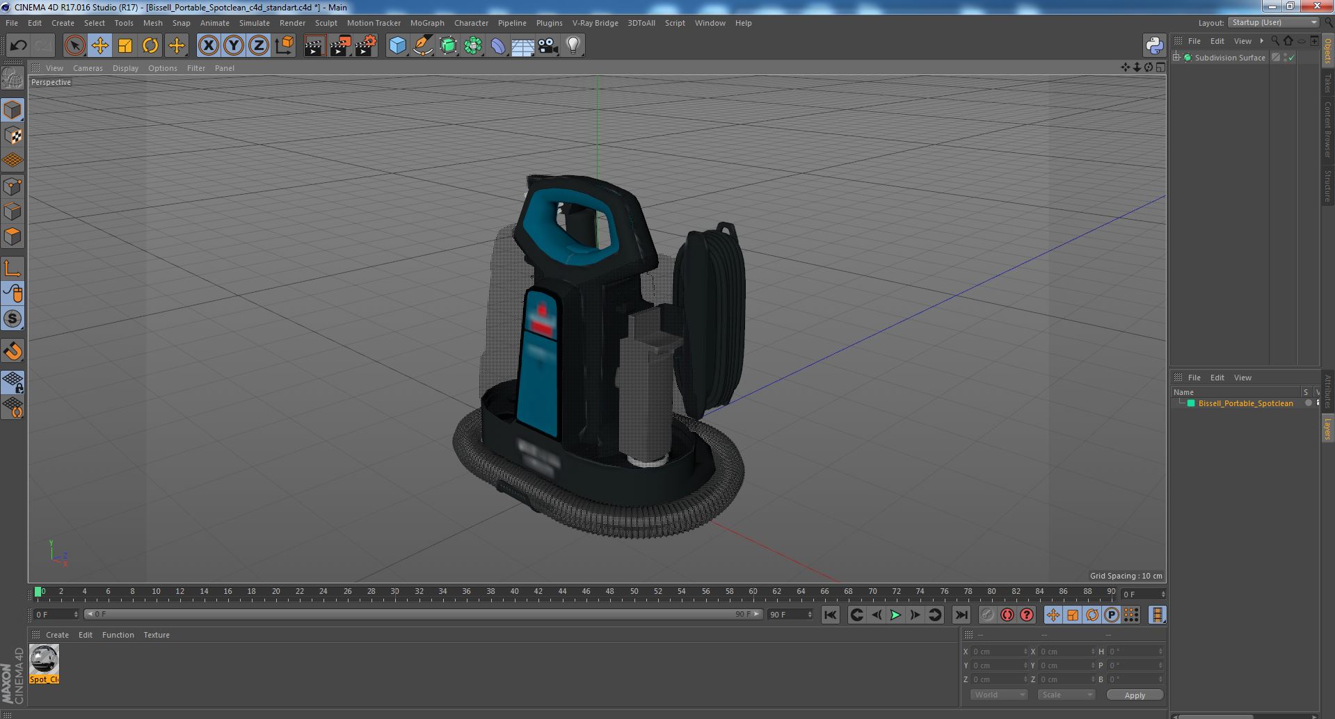Open the Scale mode dropdown

pos(1066,695)
